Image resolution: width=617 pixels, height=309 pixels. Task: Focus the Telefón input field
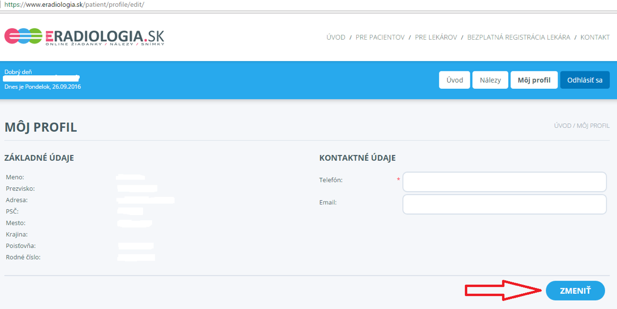pyautogui.click(x=504, y=182)
